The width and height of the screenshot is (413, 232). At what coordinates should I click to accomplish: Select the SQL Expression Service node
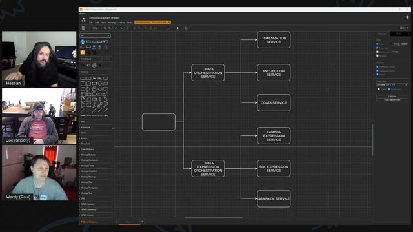(274, 169)
